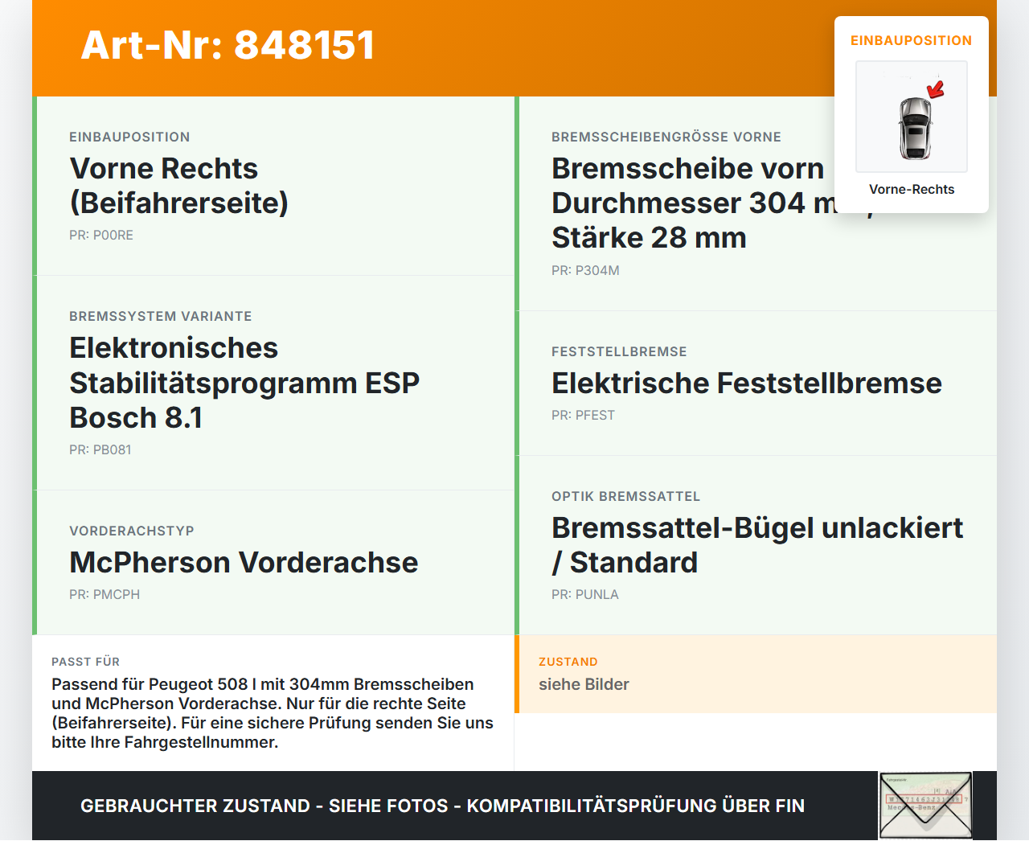Click the PR: PUNLA code

coord(585,594)
